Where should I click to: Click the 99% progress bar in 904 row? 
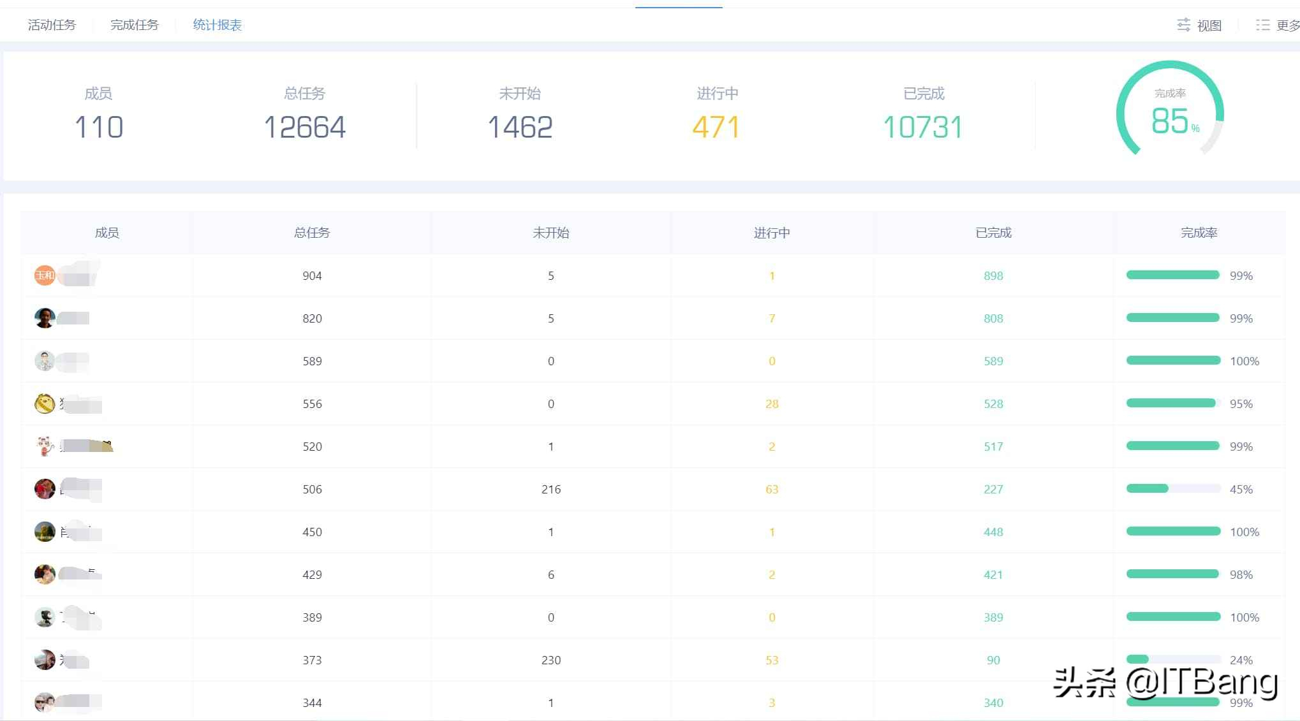(1173, 275)
